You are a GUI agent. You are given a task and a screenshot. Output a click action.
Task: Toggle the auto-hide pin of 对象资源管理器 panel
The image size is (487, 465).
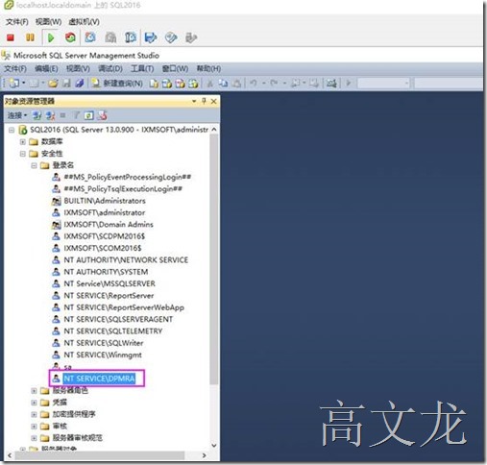click(204, 101)
